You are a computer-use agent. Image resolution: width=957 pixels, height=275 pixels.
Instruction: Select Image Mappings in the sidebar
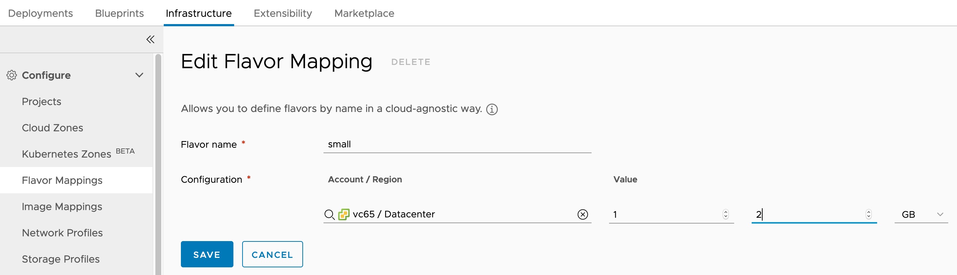pyautogui.click(x=62, y=207)
